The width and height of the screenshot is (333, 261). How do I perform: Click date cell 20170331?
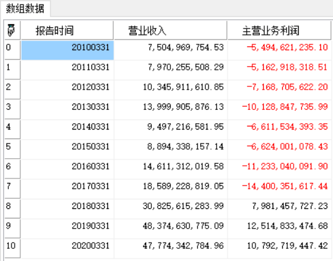67,189
